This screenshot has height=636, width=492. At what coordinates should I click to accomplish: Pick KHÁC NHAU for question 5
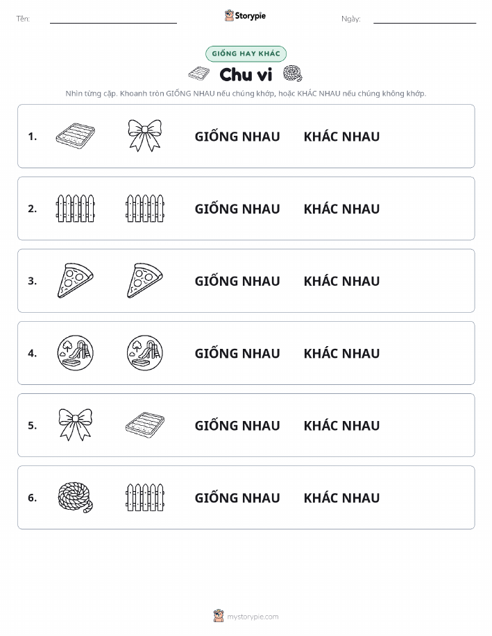pos(342,425)
